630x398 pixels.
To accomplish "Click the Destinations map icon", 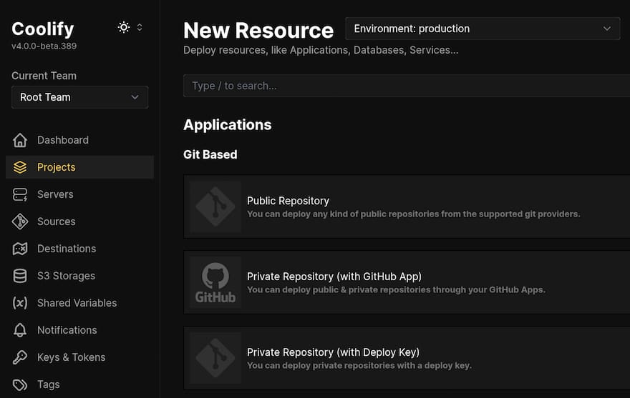I will (20, 249).
